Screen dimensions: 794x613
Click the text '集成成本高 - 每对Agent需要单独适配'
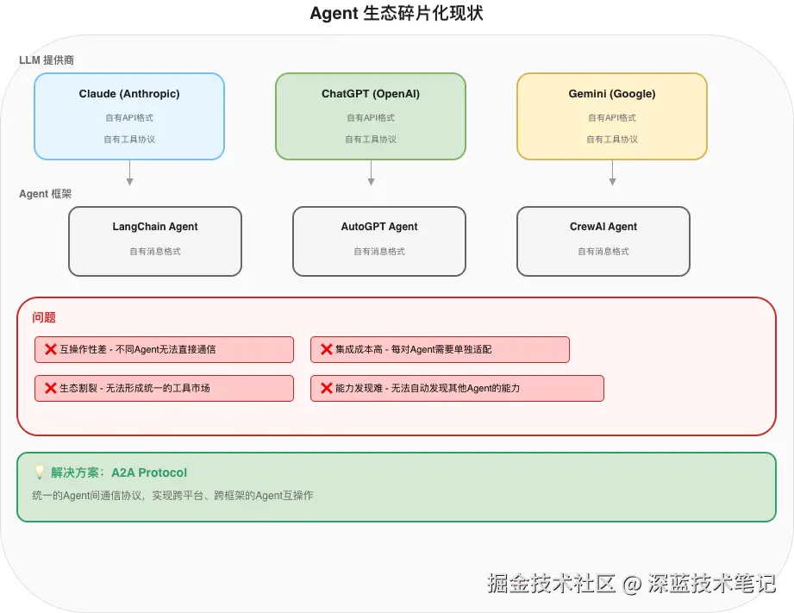413,349
